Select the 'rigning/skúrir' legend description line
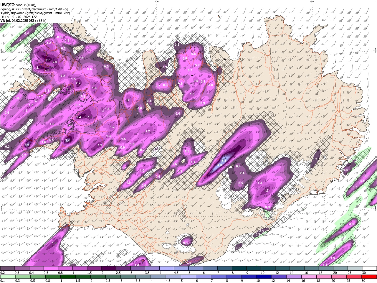377x283 pixels. (x=34, y=9)
